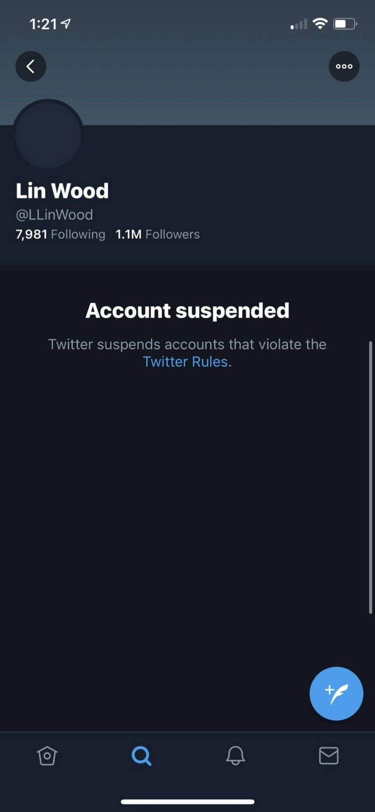Tap the Lin Wood display name
Image resolution: width=375 pixels, height=812 pixels.
[x=62, y=191]
